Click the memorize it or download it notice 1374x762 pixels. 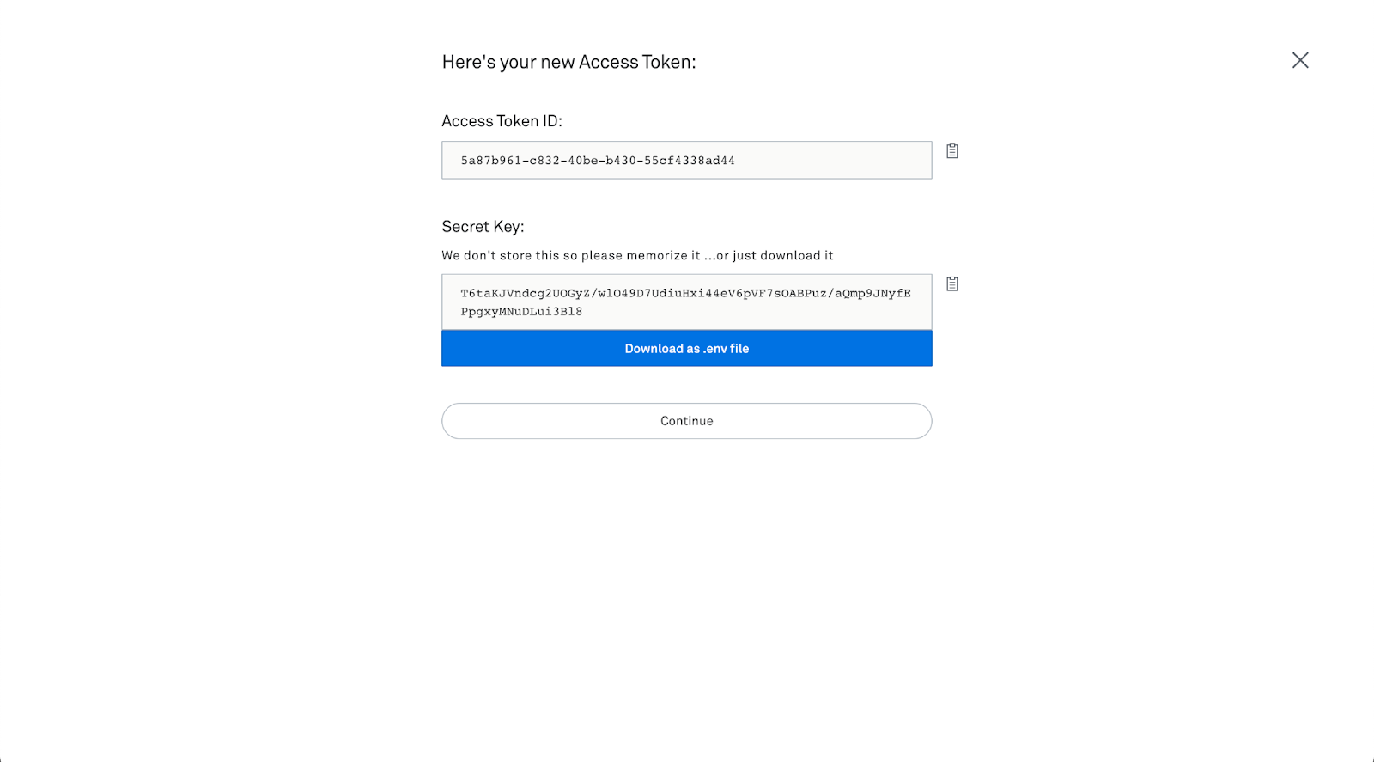pyautogui.click(x=637, y=255)
